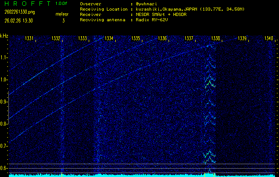Click the bright meteor echo near 1.0 kHz
Viewport: 279px width, 177px height.
(x=210, y=82)
